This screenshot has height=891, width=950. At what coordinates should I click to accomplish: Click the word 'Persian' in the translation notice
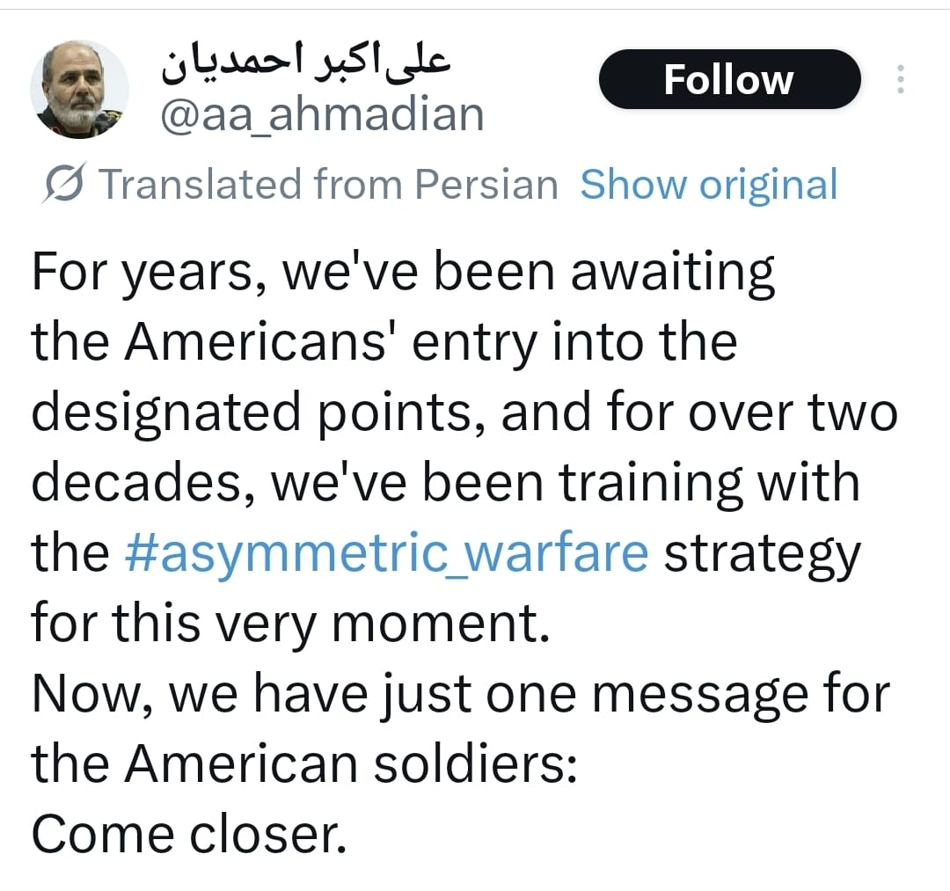coord(486,185)
